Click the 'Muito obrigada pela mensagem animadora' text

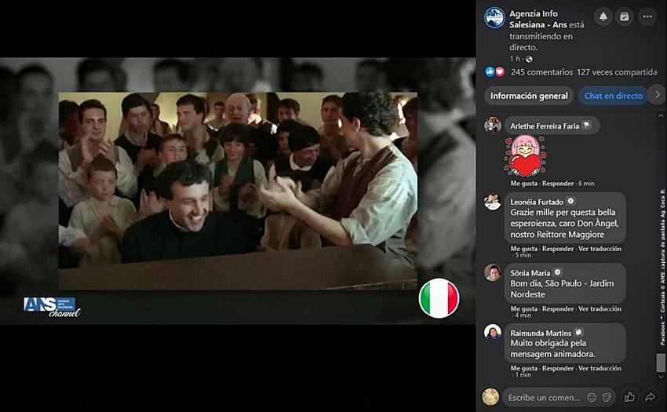point(552,348)
